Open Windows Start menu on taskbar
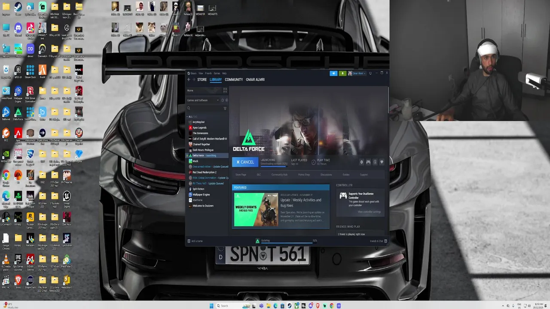This screenshot has width=550, height=309. click(211, 306)
